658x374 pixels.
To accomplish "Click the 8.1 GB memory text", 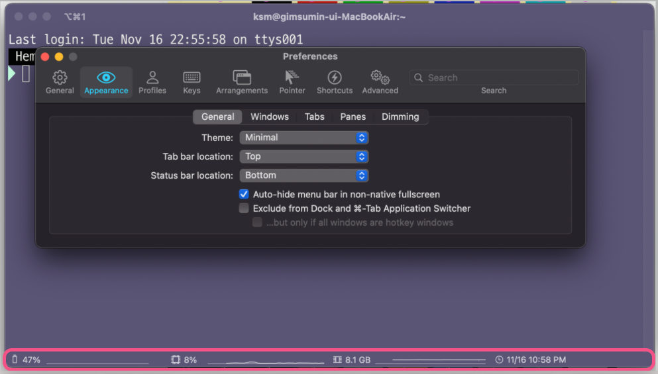I will [358, 359].
